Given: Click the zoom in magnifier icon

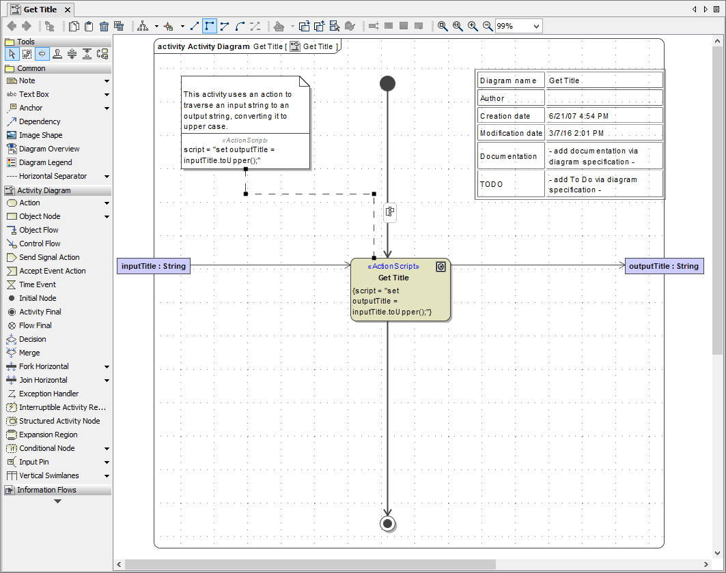Looking at the screenshot, I should pyautogui.click(x=473, y=27).
